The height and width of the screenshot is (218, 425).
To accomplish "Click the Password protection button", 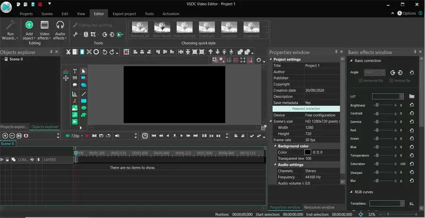I will pos(306,109).
